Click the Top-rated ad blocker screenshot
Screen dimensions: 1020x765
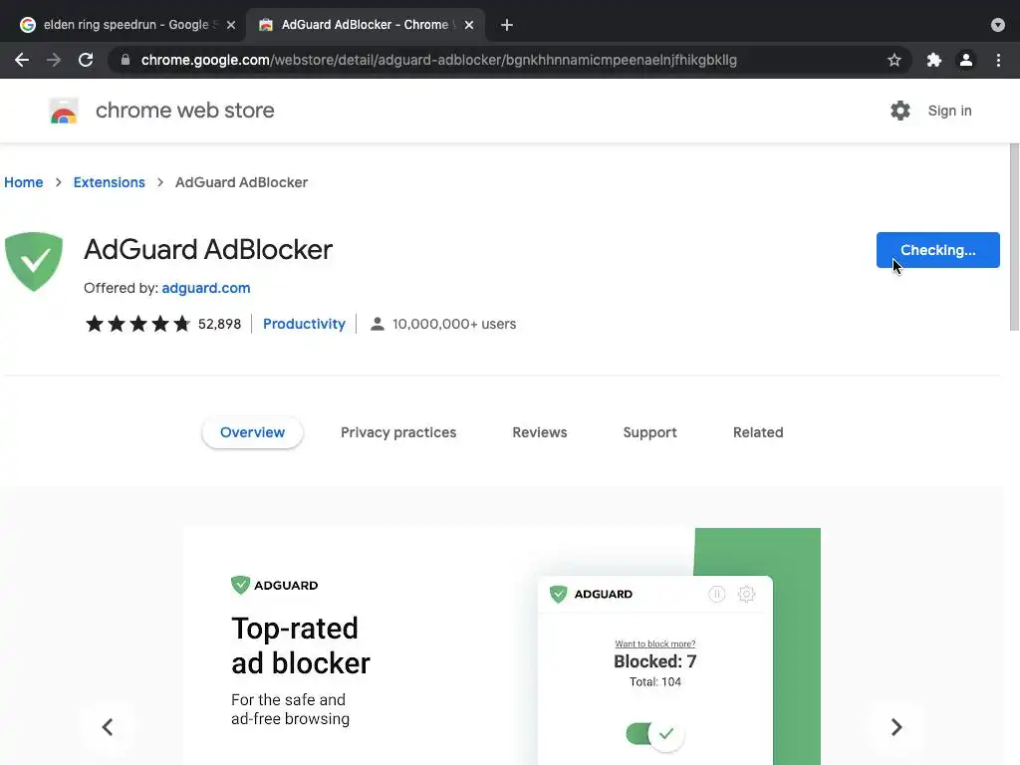(502, 646)
